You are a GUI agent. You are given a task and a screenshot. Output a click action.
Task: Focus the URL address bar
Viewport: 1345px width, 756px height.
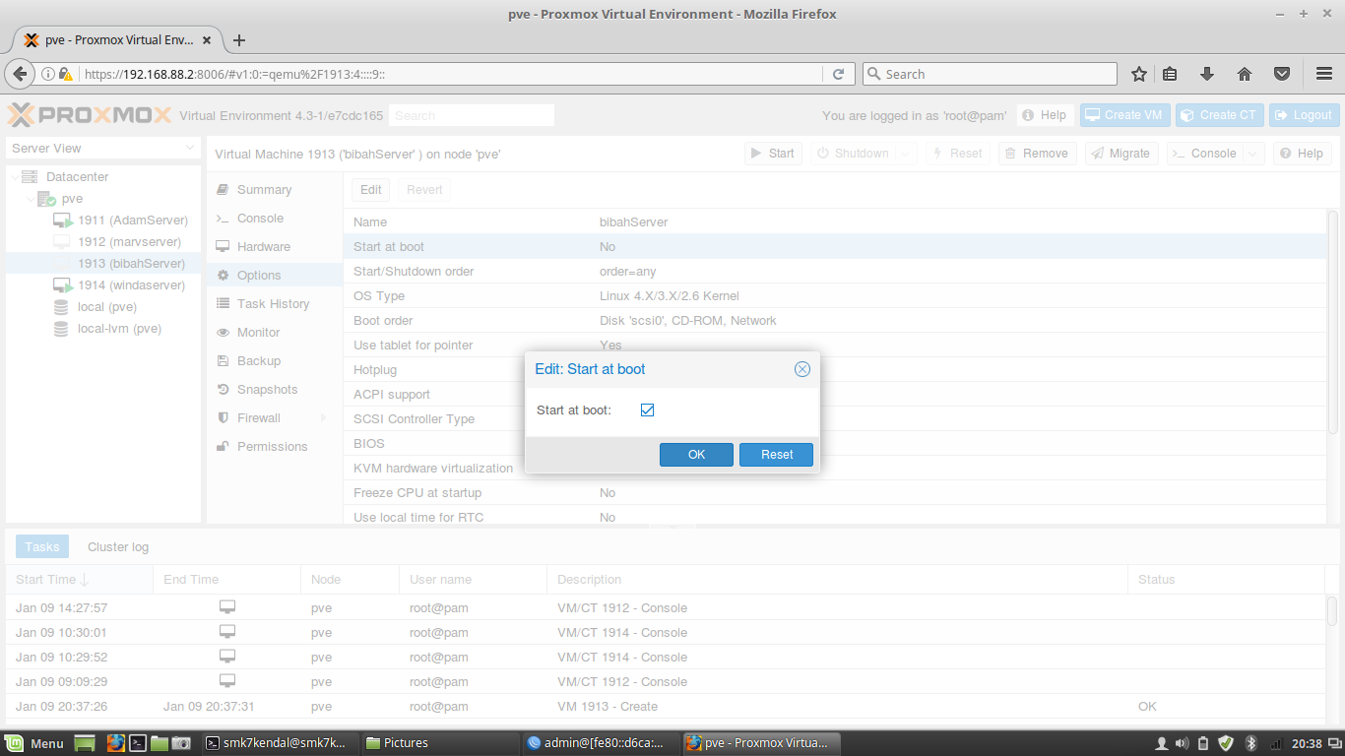point(451,74)
